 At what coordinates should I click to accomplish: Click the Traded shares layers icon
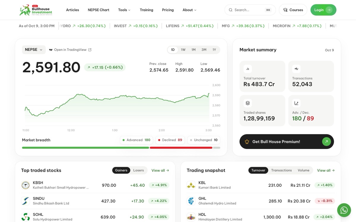click(248, 103)
